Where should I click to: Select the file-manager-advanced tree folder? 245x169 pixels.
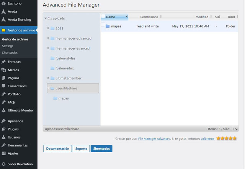(x=73, y=39)
